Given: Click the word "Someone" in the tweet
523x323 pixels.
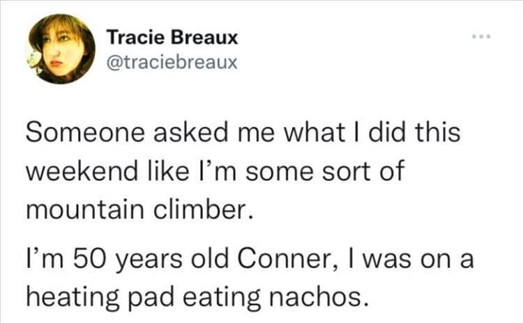Looking at the screenshot, I should (x=78, y=134).
